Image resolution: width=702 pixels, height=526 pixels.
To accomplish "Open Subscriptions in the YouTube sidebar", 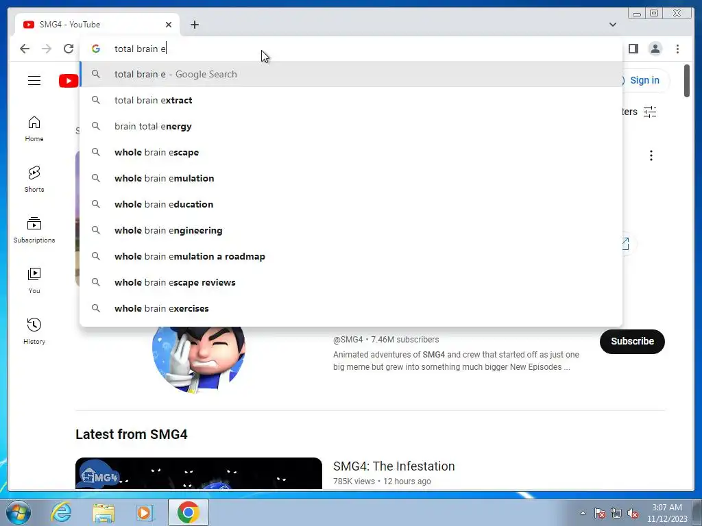I will (34, 230).
